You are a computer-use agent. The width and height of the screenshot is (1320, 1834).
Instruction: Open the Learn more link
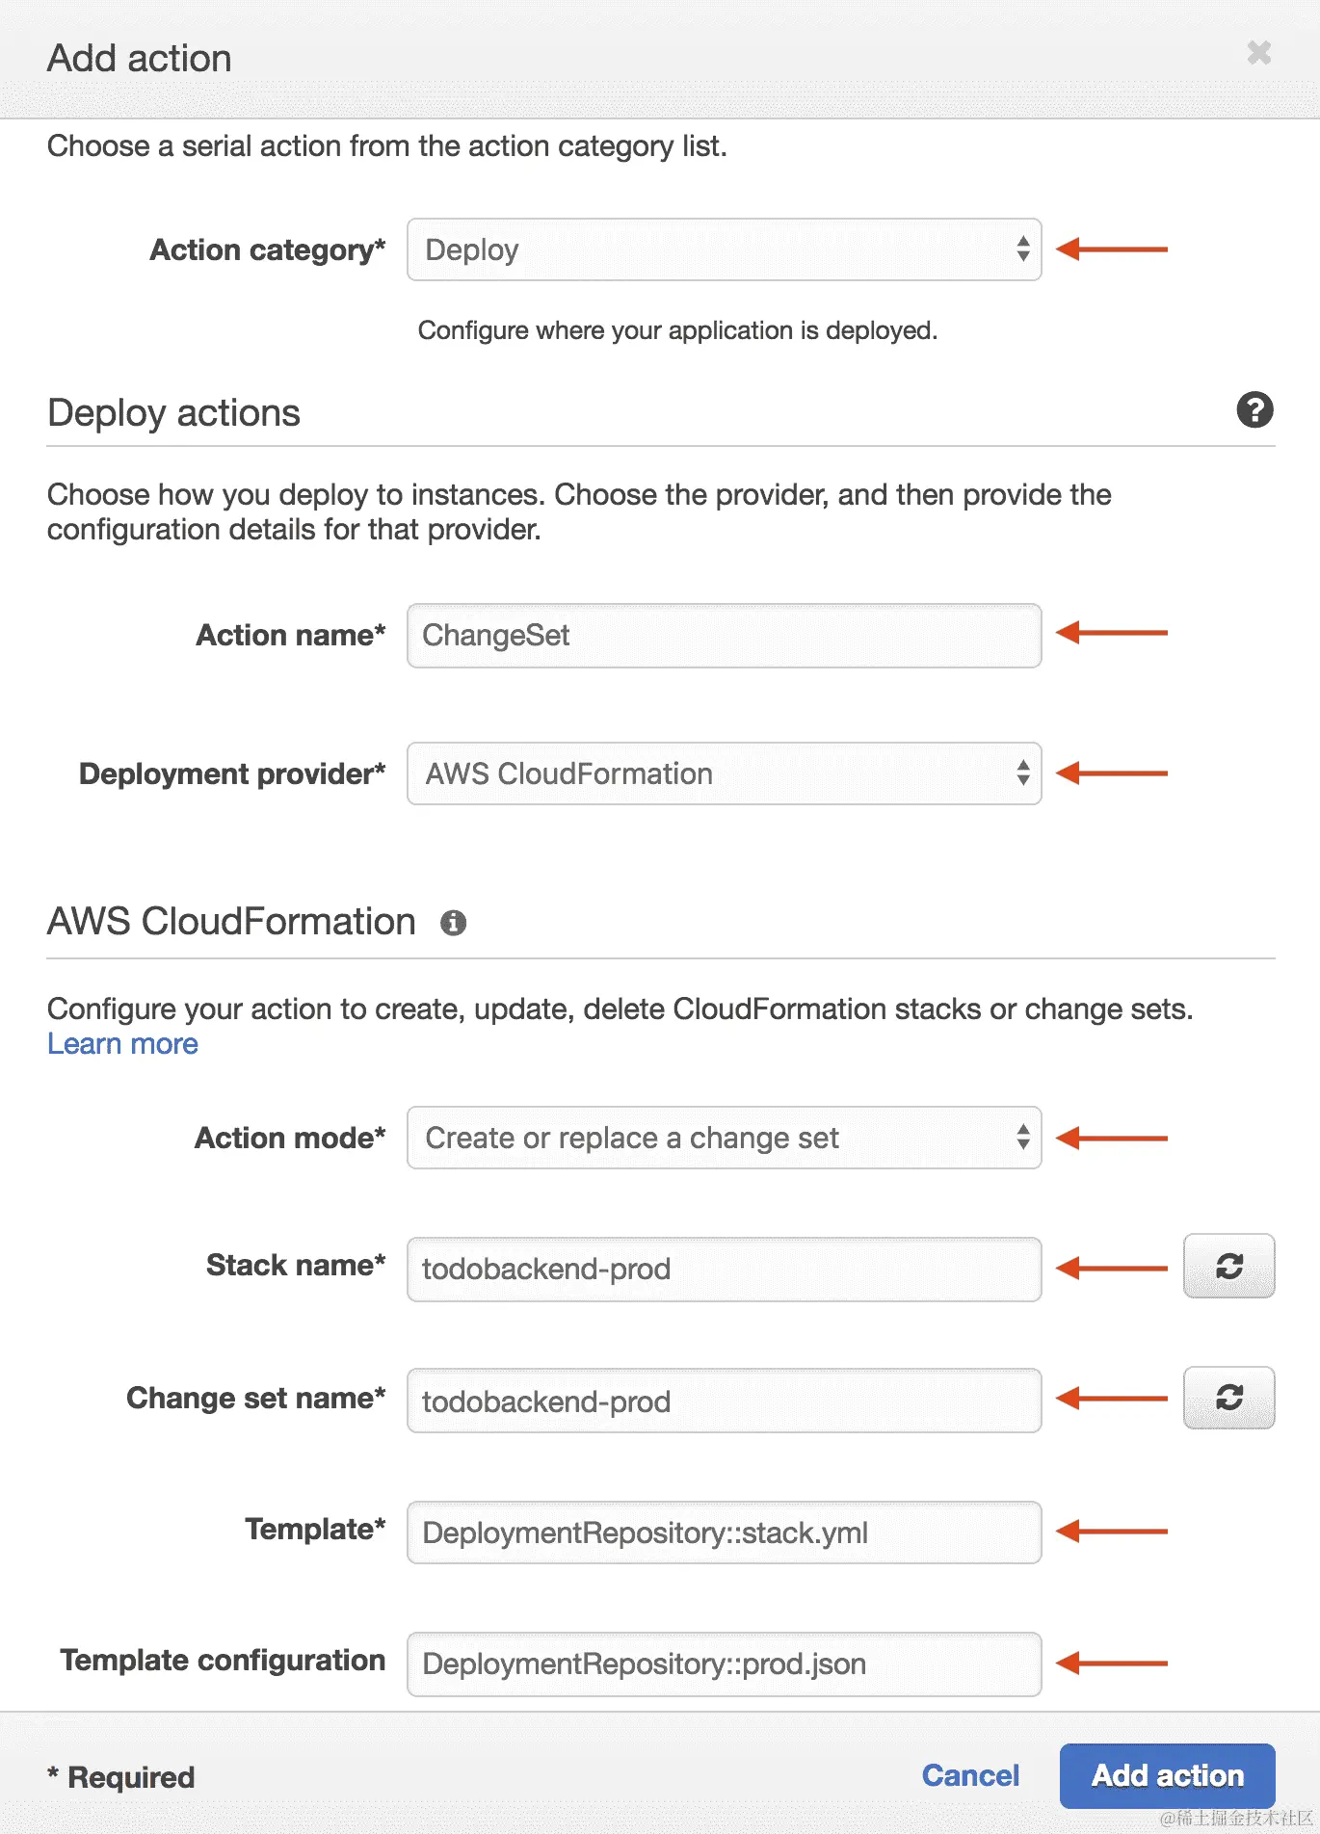(x=122, y=1044)
